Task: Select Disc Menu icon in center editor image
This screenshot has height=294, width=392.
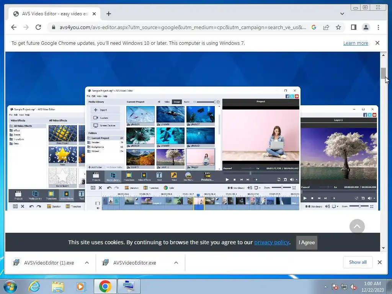Action: tap(188, 176)
